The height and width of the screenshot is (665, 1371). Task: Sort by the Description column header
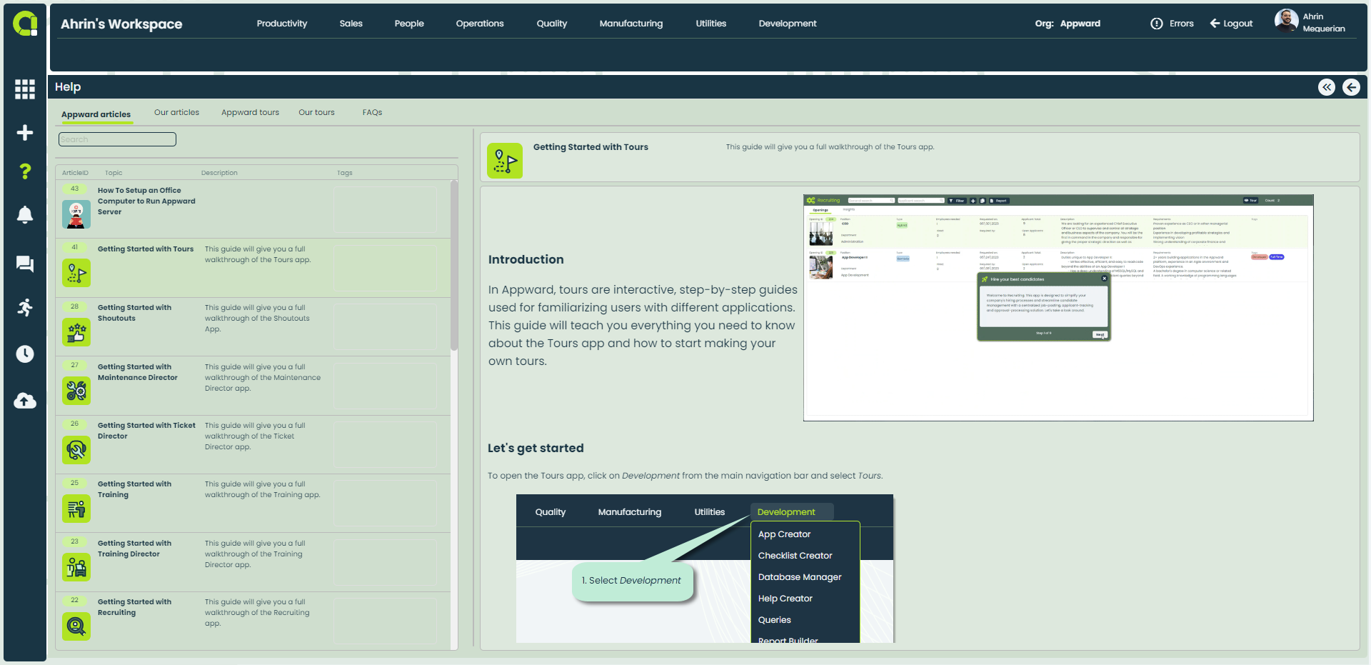pyautogui.click(x=219, y=173)
